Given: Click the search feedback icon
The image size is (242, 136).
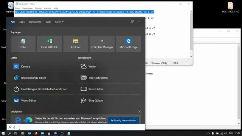Looking at the screenshot, I should coord(132,22).
